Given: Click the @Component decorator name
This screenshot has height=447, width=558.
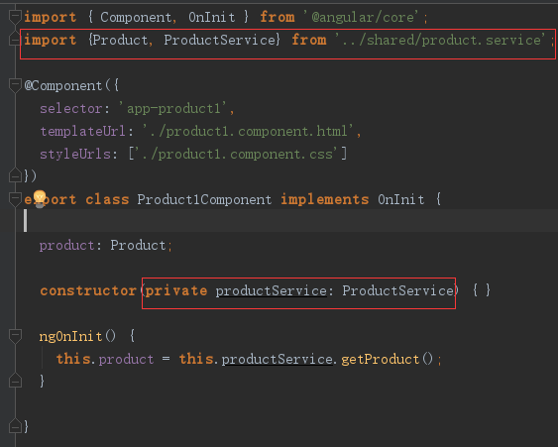Looking at the screenshot, I should point(63,86).
